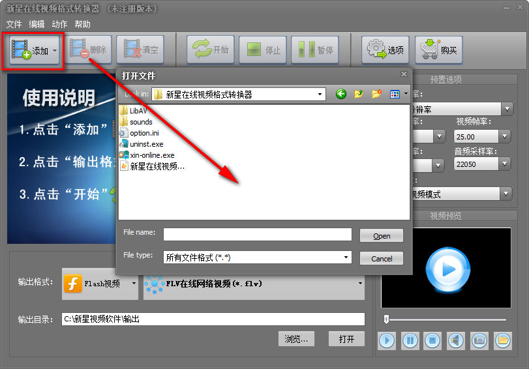Screen dimensions: 529x369
Task: Click the open folder icon under preview
Action: click(x=502, y=340)
